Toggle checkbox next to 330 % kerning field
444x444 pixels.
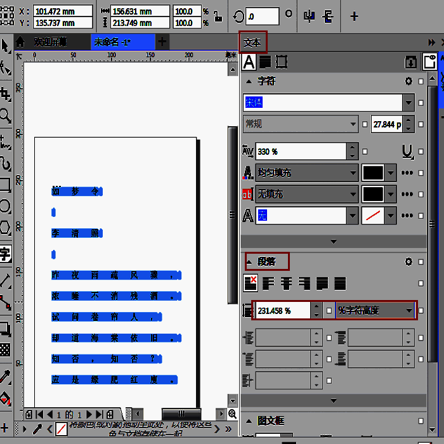[365, 151]
